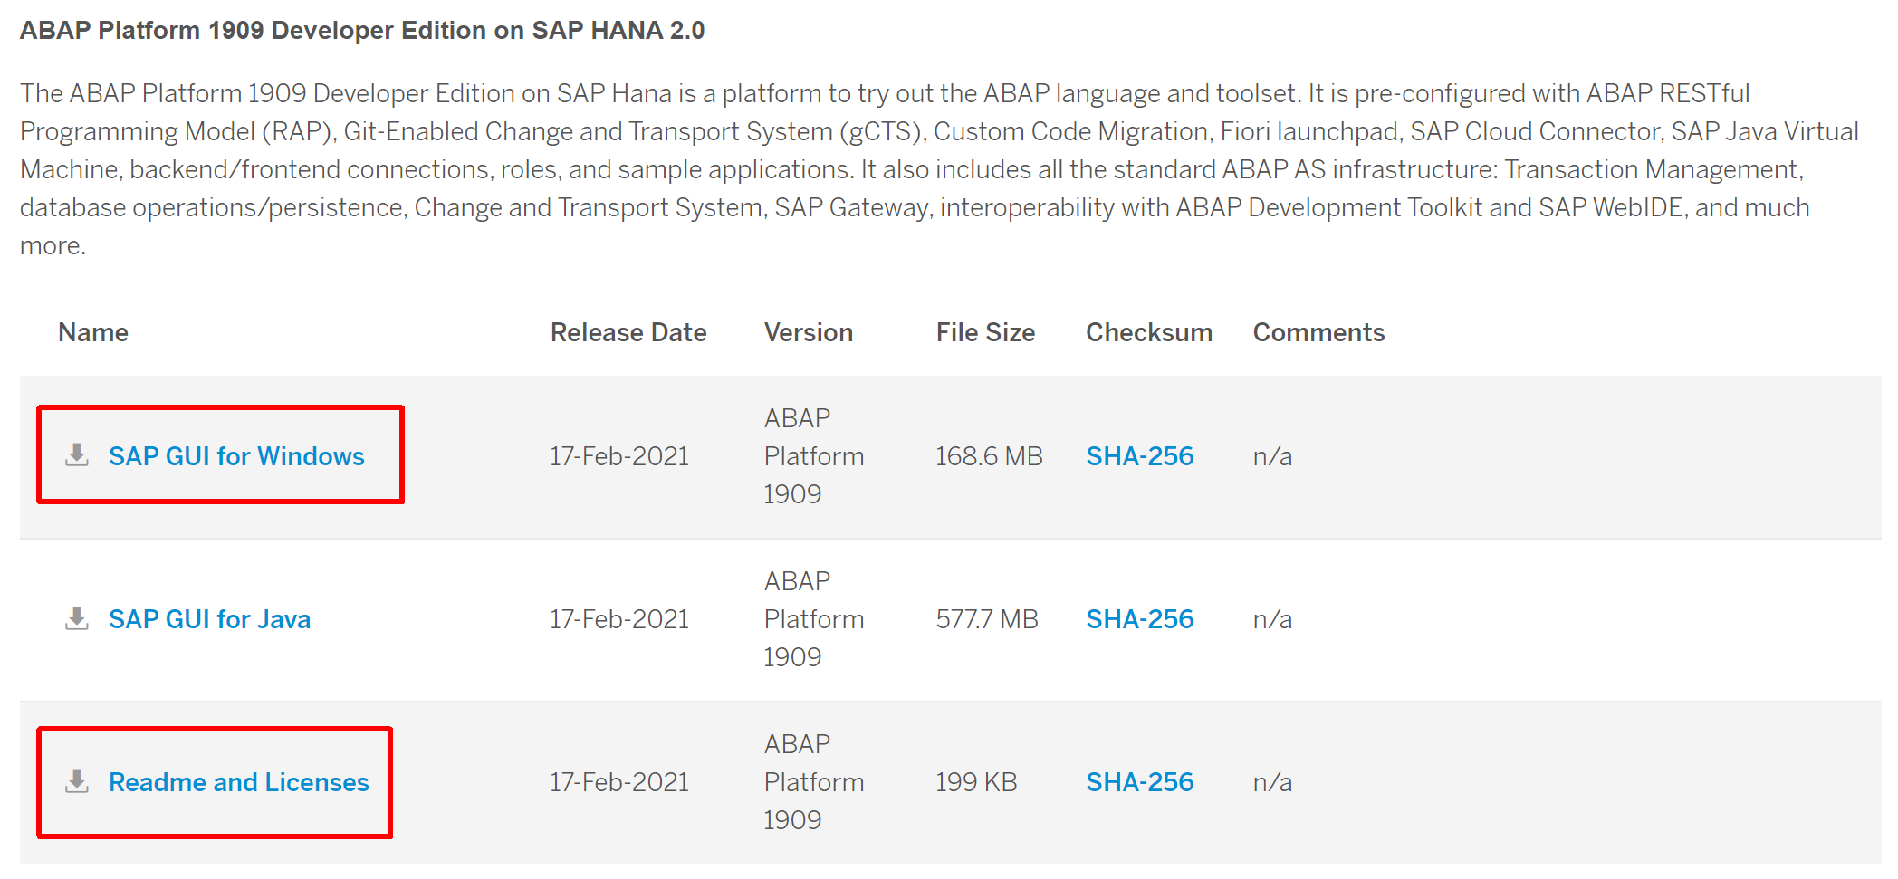Click the download icon beside Readme and Licenses

pyautogui.click(x=77, y=782)
